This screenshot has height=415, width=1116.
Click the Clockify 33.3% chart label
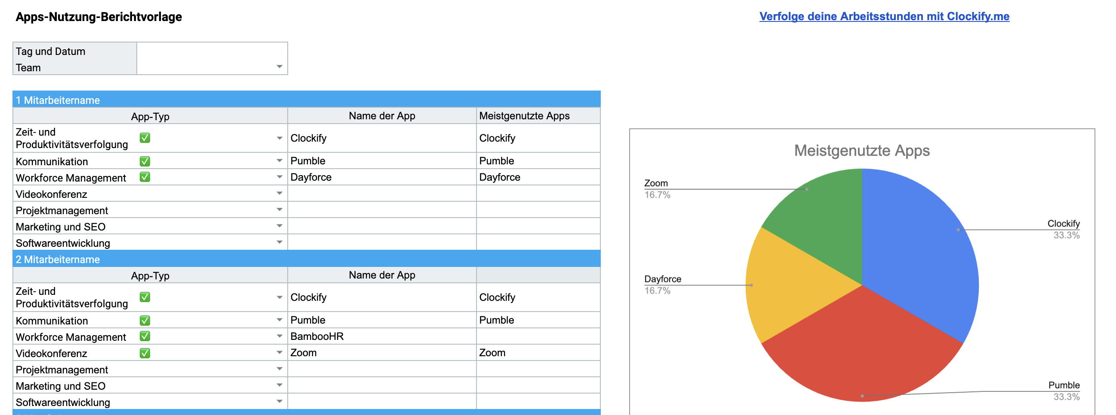[x=1064, y=230]
